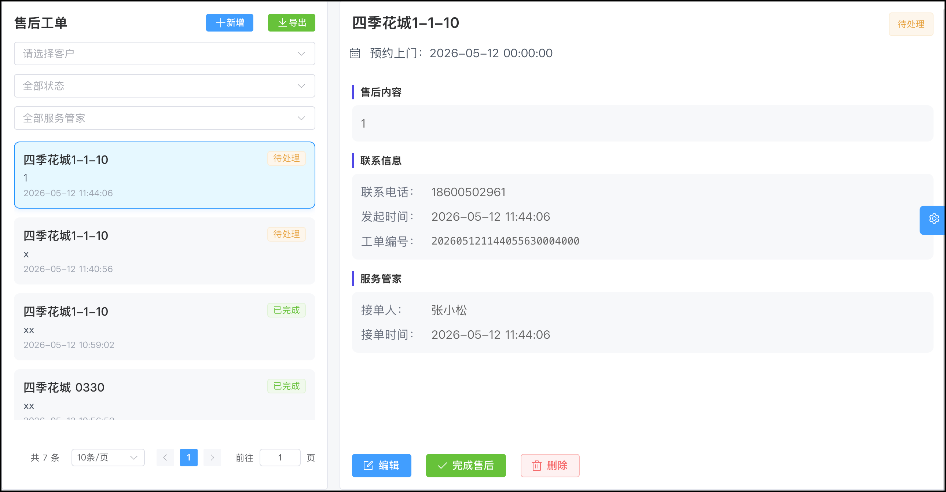This screenshot has width=946, height=492.
Task: Select work order dated 10:59:02
Action: pos(165,327)
